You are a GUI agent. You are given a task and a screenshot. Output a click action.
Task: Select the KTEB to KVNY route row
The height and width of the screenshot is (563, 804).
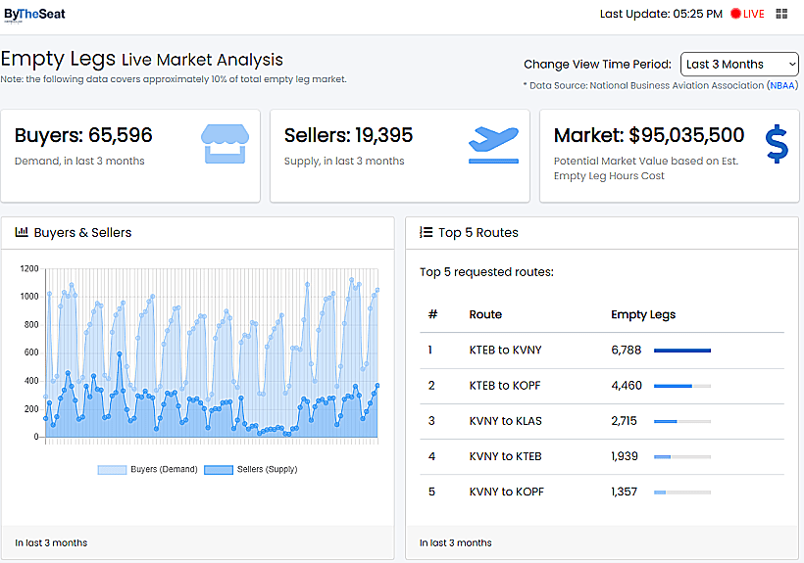[x=505, y=351]
